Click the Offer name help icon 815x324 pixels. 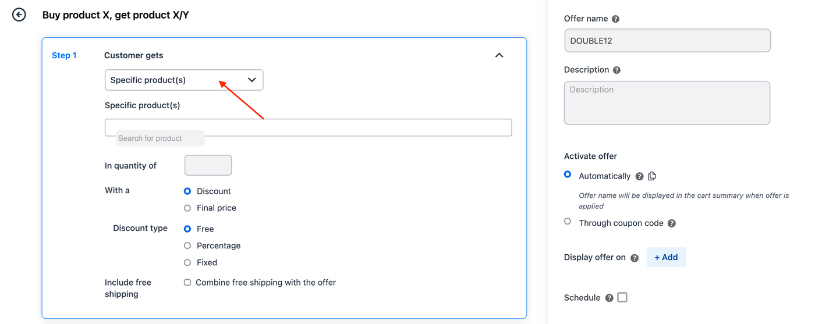615,19
